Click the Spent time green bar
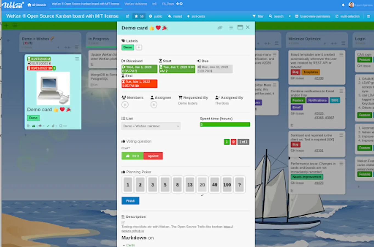 [x=225, y=124]
